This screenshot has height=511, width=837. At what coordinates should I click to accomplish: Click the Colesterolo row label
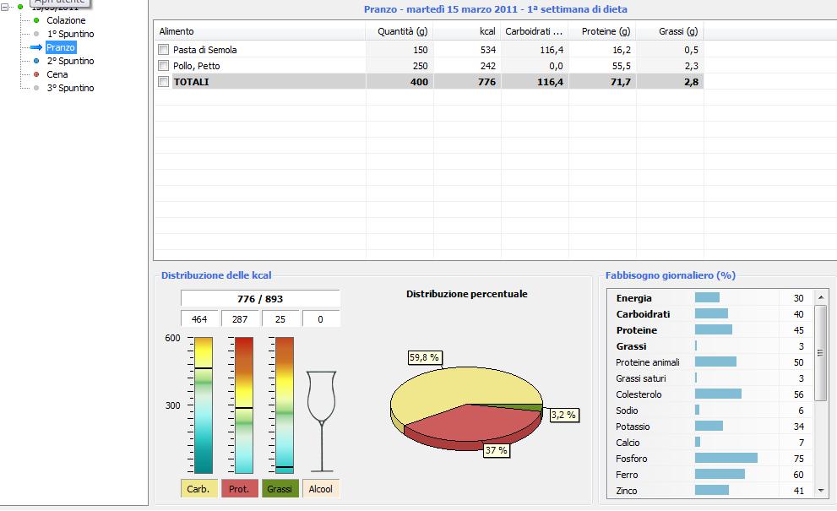coord(639,394)
